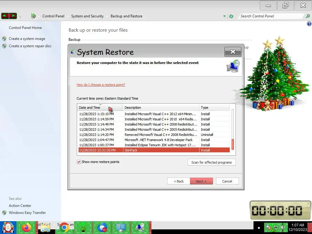Click the search magnifier icon

coord(308,16)
